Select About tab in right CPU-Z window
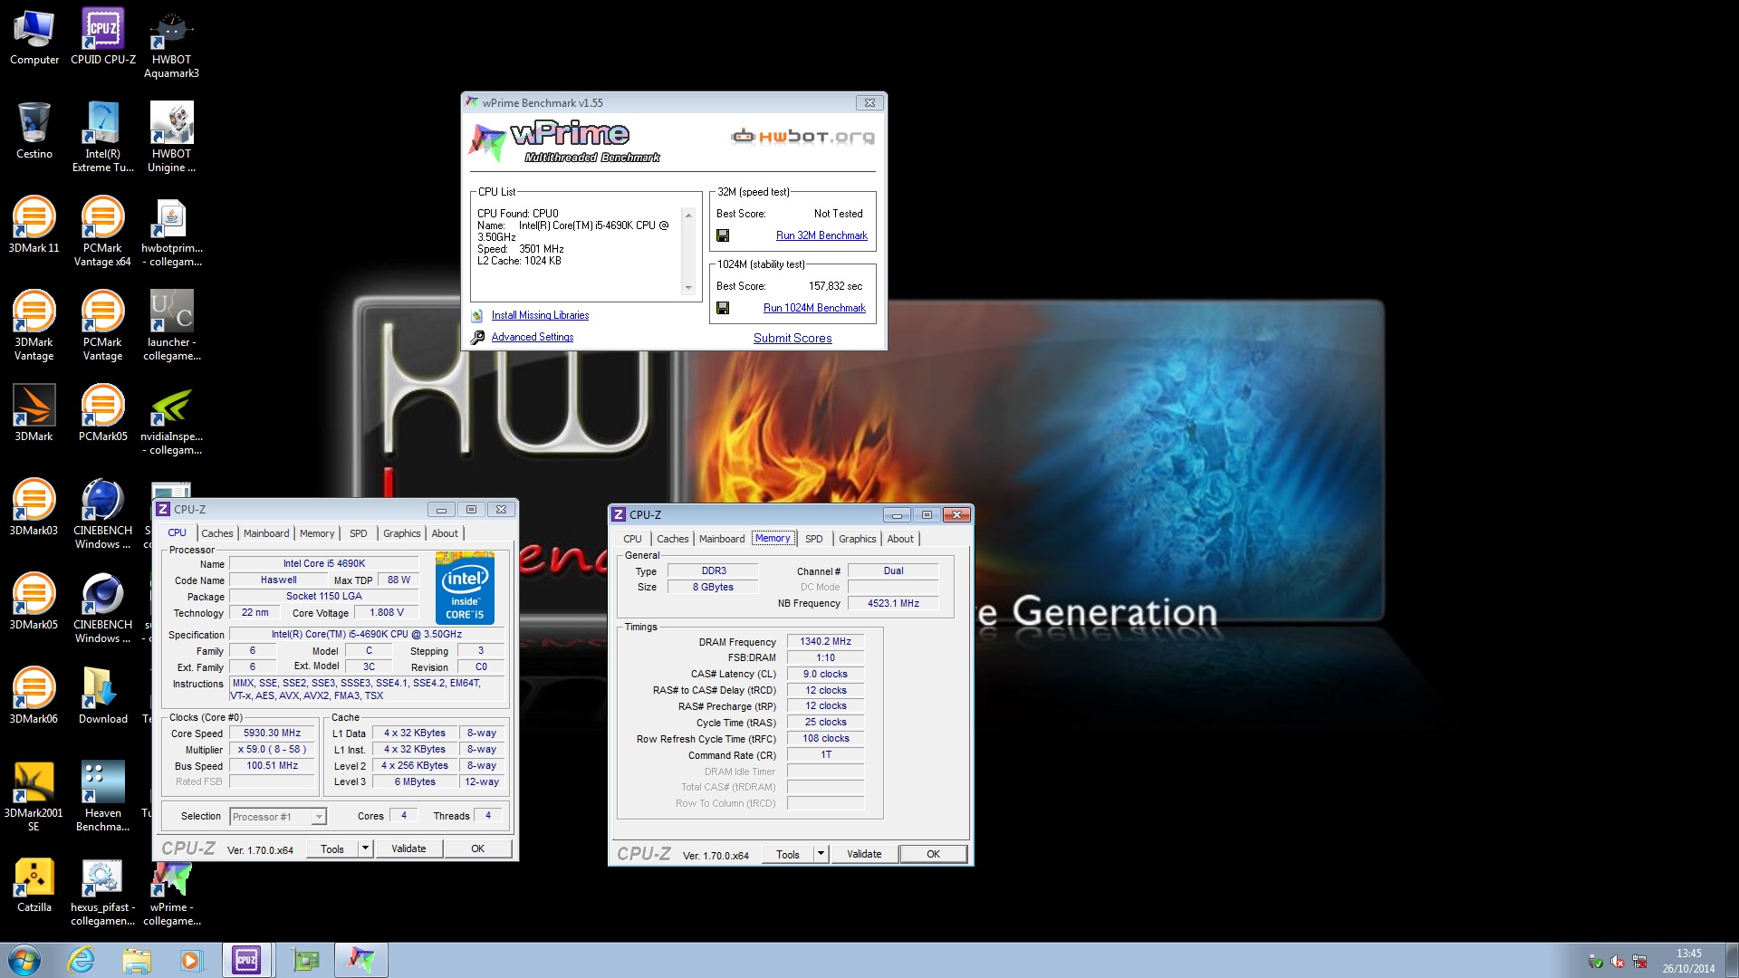Screen dimensions: 1739x978 tap(900, 539)
